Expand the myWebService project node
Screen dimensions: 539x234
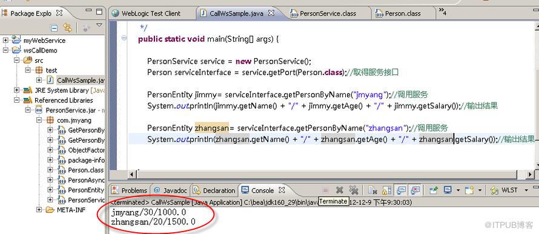click(5, 40)
